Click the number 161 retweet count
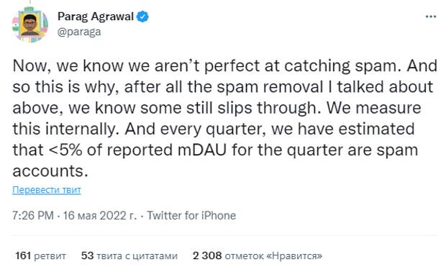Screen dimensions: 446x272 point(23,255)
